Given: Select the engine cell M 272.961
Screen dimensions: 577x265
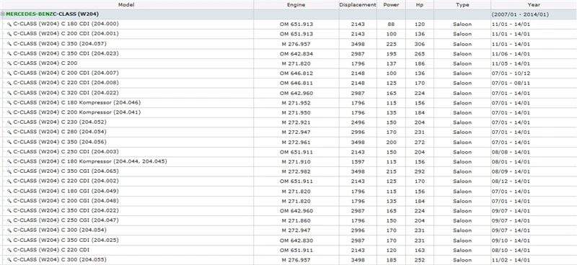Looking at the screenshot, I should 296,143.
